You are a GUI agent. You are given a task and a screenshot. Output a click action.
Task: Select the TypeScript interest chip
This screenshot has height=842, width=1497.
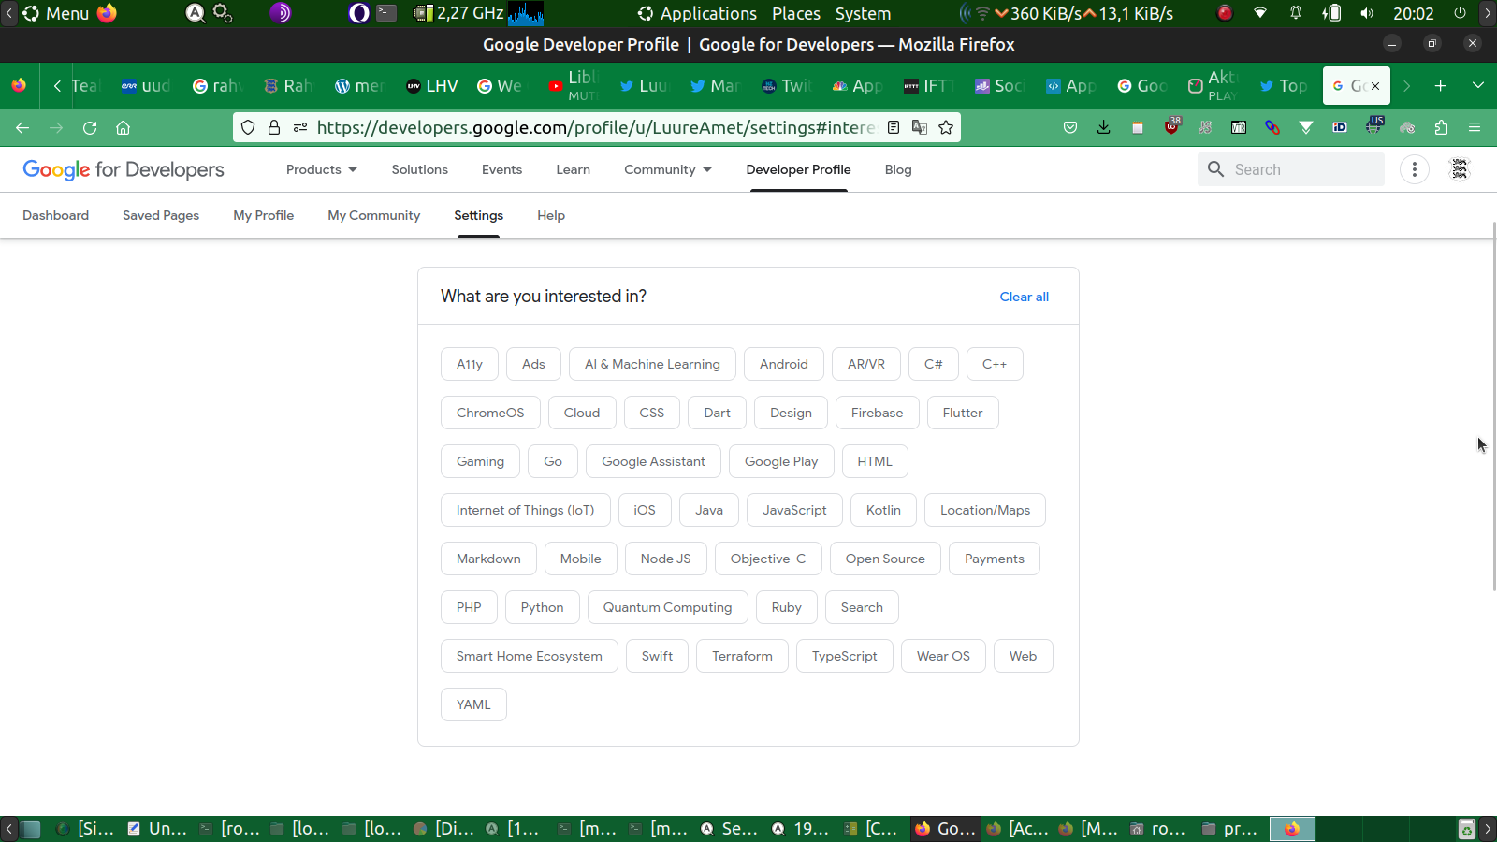[x=845, y=656]
